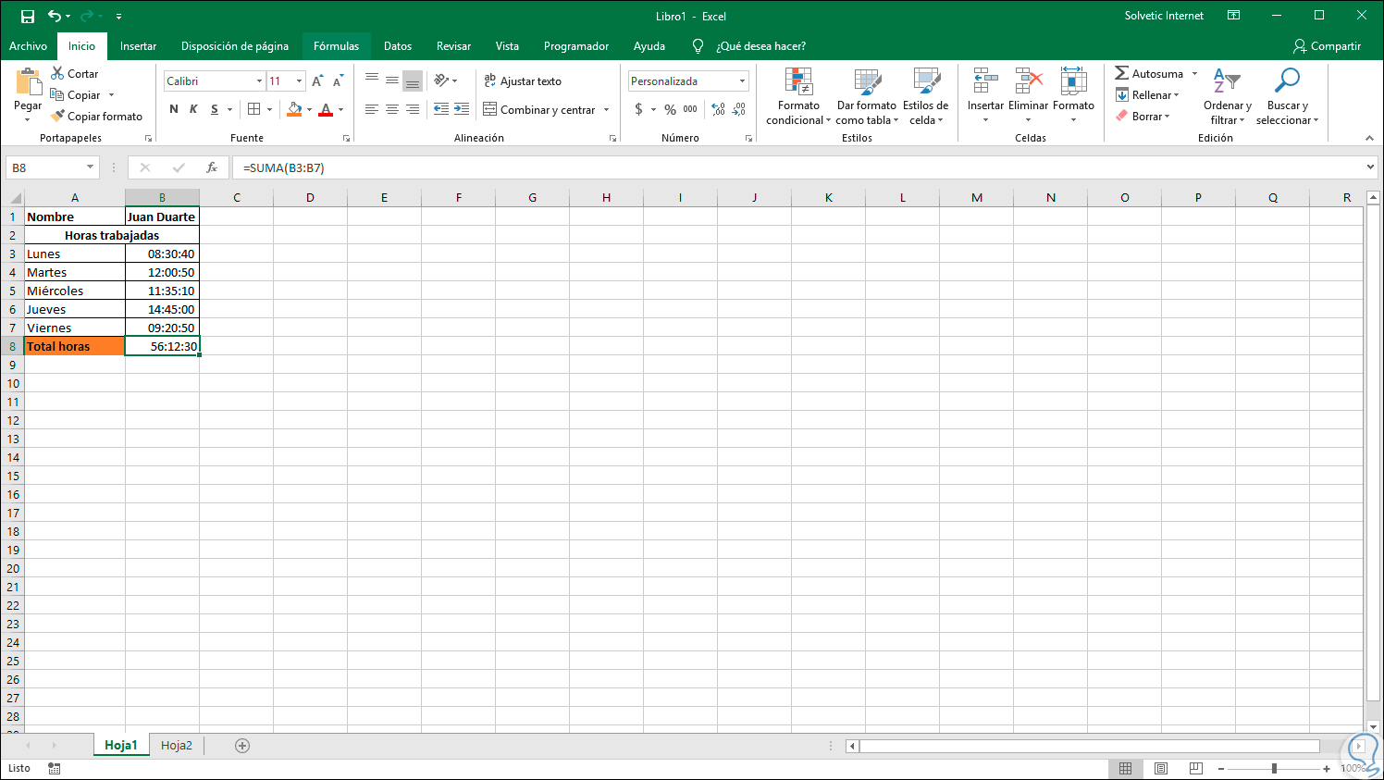
Task: Click the macro recording icon in status bar
Action: 55,769
